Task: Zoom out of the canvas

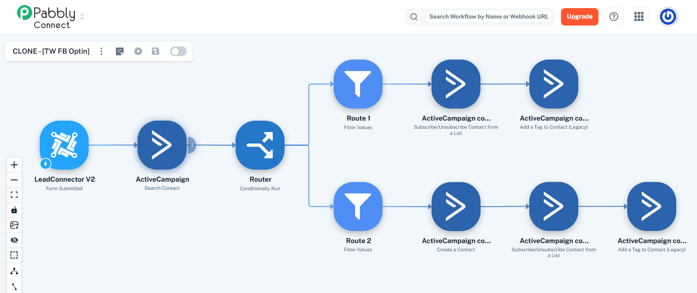Action: (14, 180)
